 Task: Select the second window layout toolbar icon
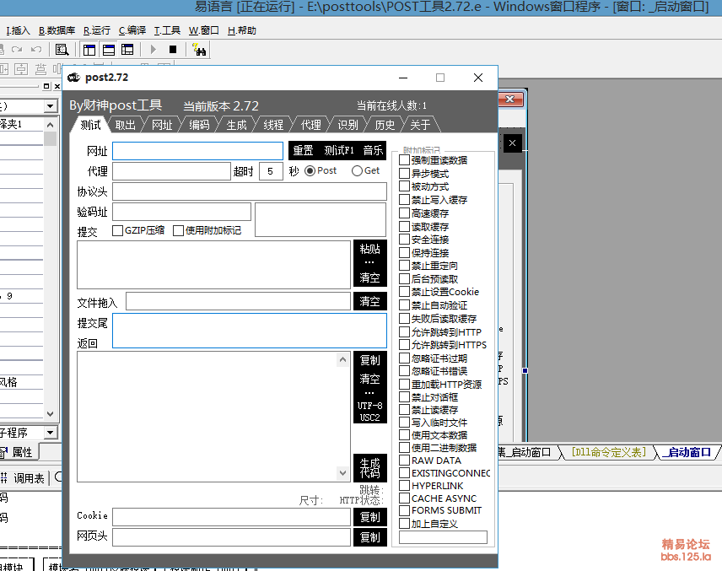[x=109, y=50]
